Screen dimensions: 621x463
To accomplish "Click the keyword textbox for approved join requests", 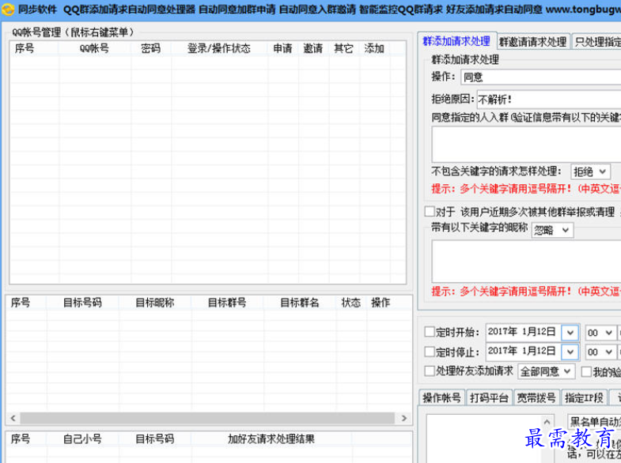I will [526, 145].
